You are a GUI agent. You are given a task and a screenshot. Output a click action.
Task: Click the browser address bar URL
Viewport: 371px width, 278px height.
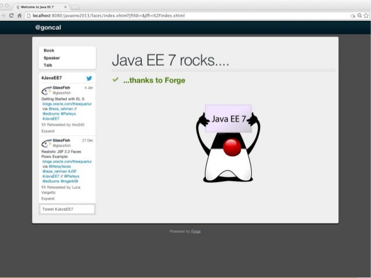[x=109, y=16]
